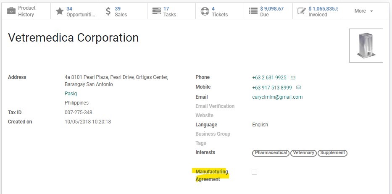392x194 pixels.
Task: Open the Product History briefcase icon
Action: (x=11, y=11)
